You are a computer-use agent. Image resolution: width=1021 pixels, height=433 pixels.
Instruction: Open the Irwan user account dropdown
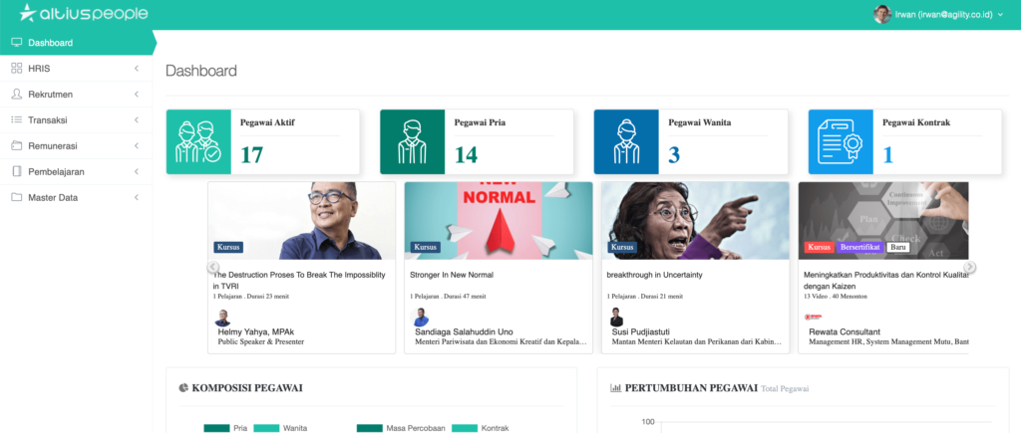click(x=938, y=14)
